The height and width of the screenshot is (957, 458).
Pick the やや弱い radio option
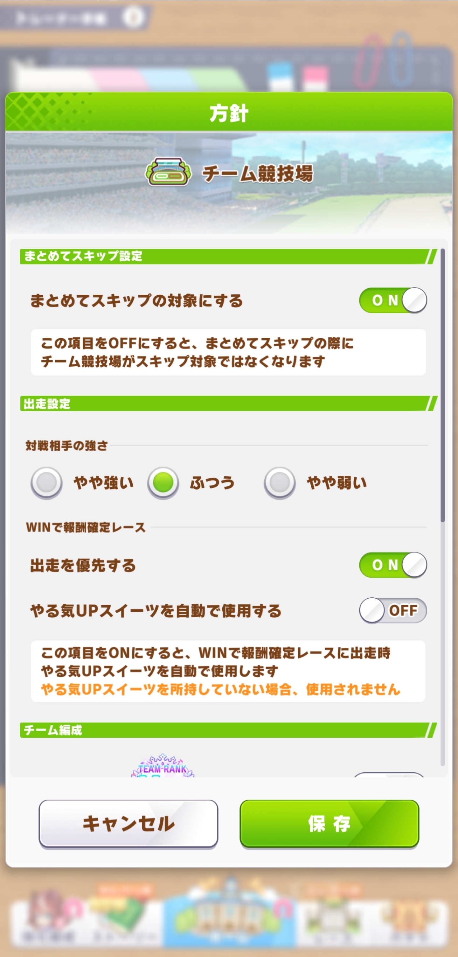pyautogui.click(x=280, y=482)
